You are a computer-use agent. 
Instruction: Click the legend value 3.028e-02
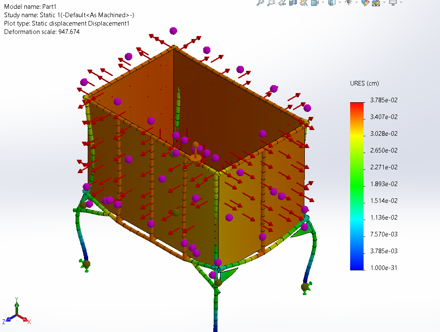pyautogui.click(x=384, y=134)
